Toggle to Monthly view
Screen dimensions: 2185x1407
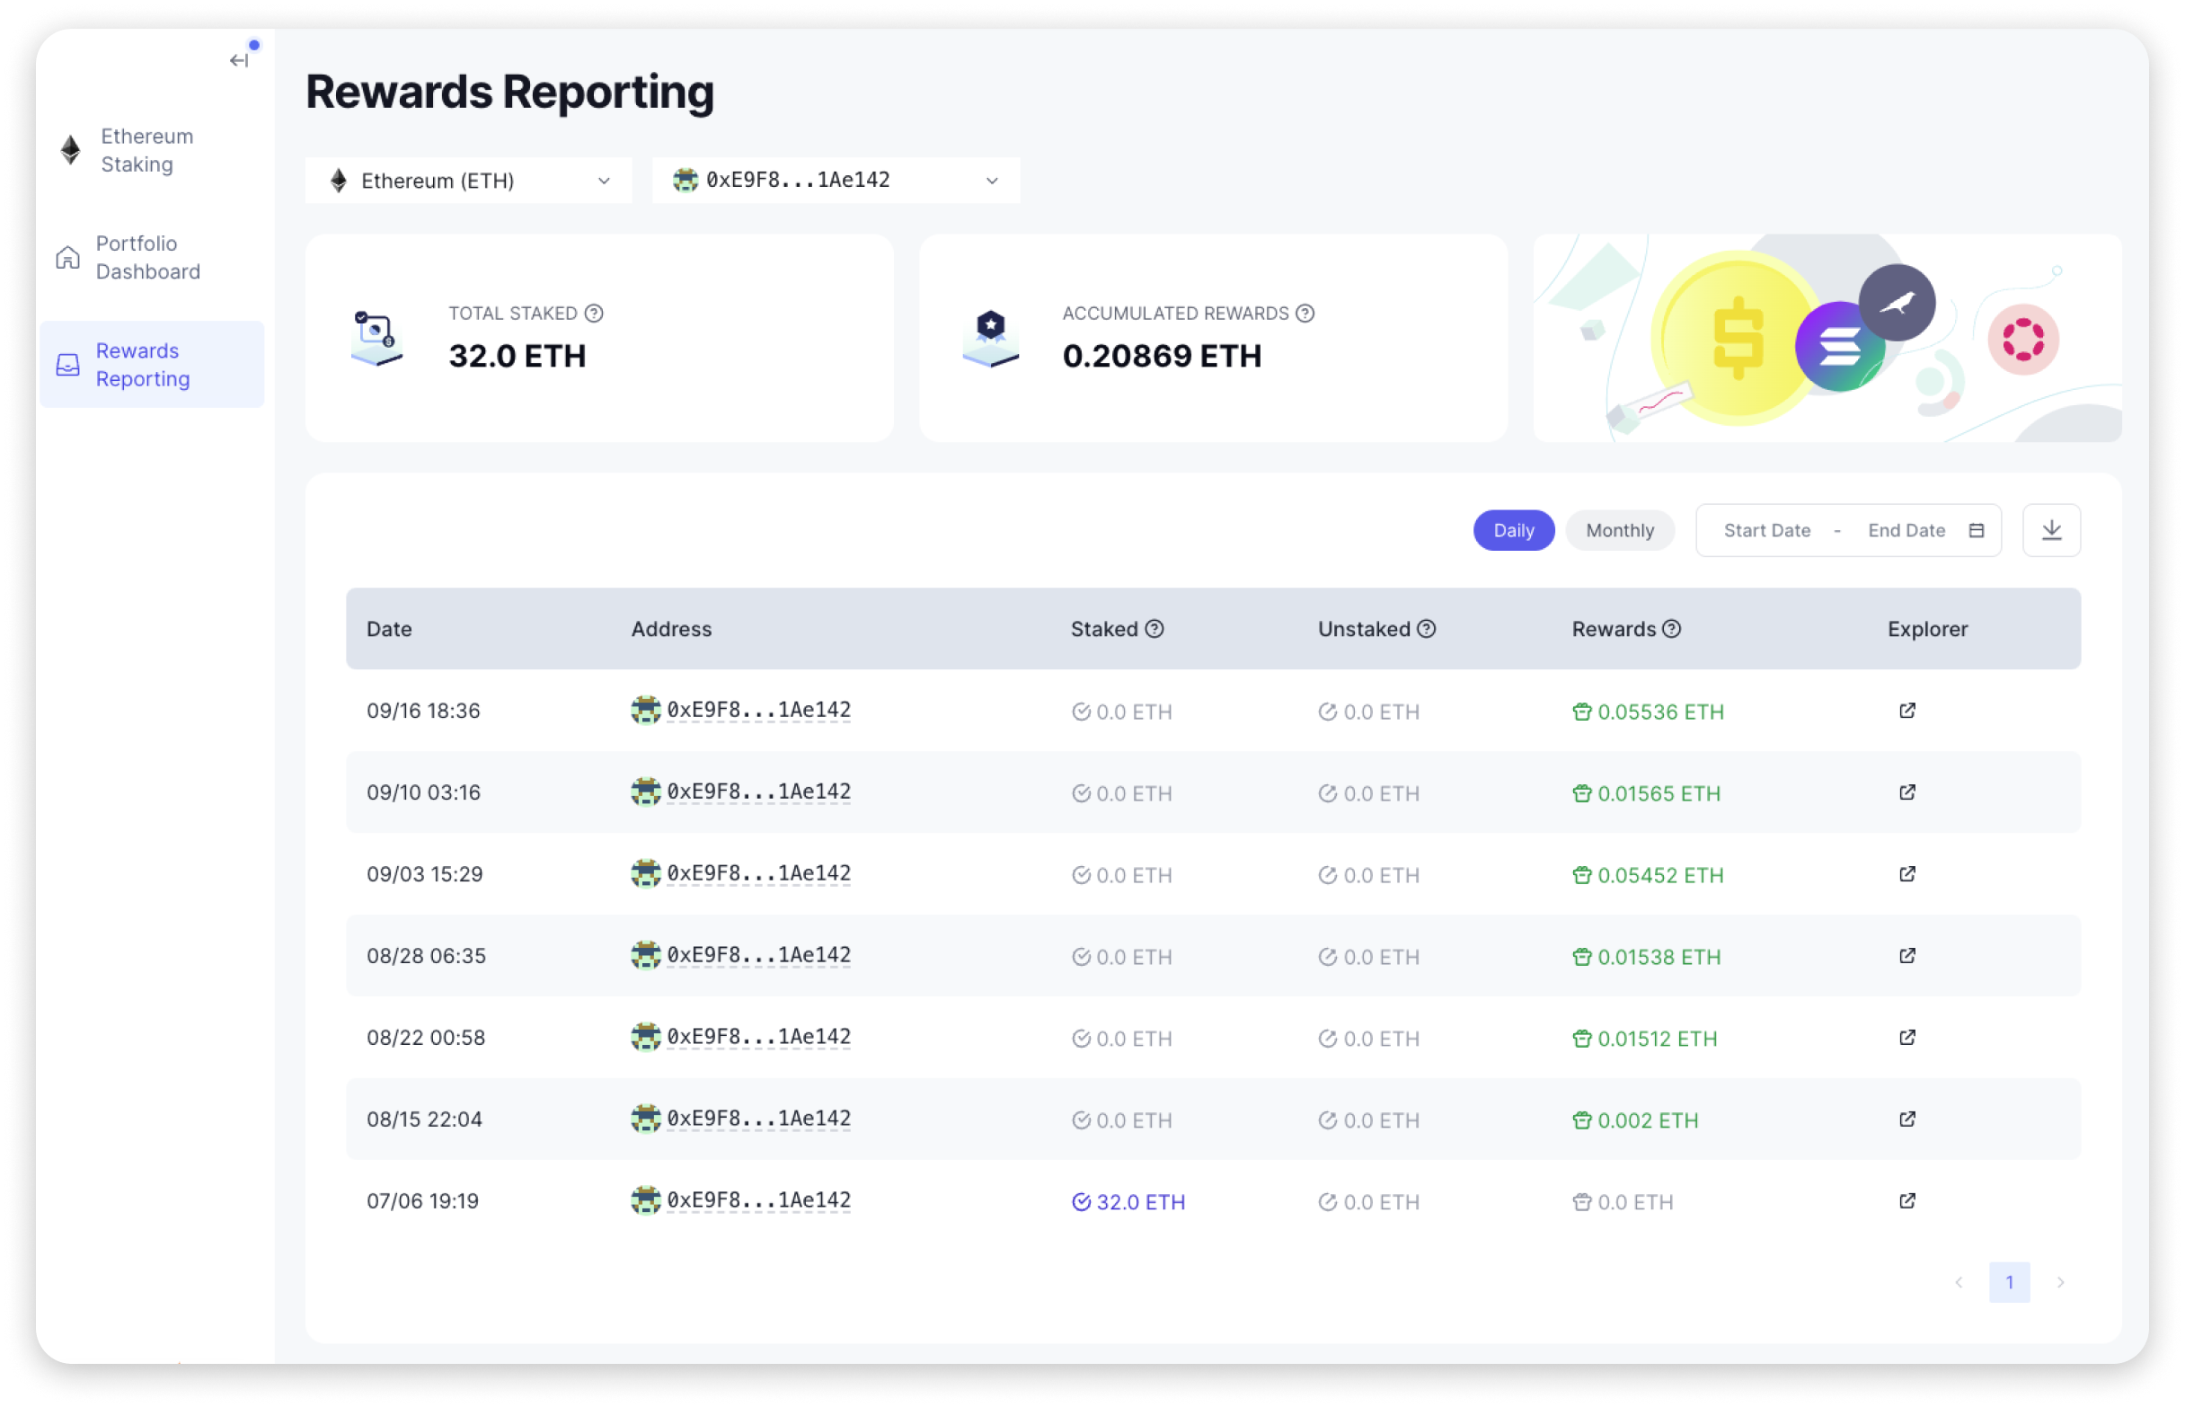tap(1616, 531)
